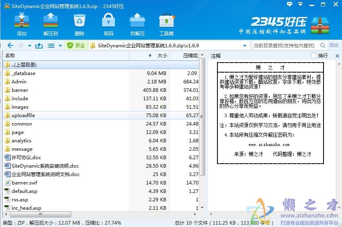Sort by the 大小 column header
This screenshot has height=227, width=342.
point(149,56)
